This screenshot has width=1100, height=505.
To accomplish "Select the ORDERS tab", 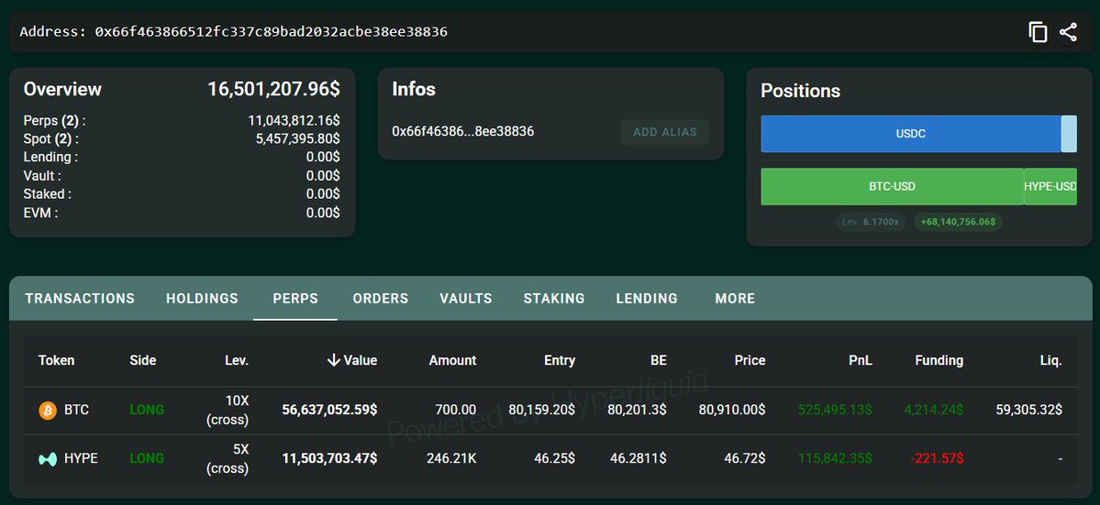I will (380, 299).
